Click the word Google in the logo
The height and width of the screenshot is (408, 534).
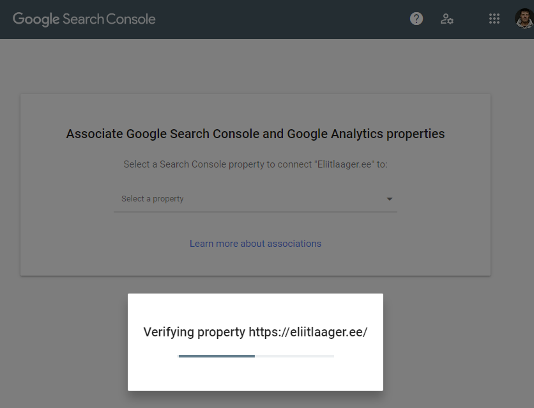[36, 19]
